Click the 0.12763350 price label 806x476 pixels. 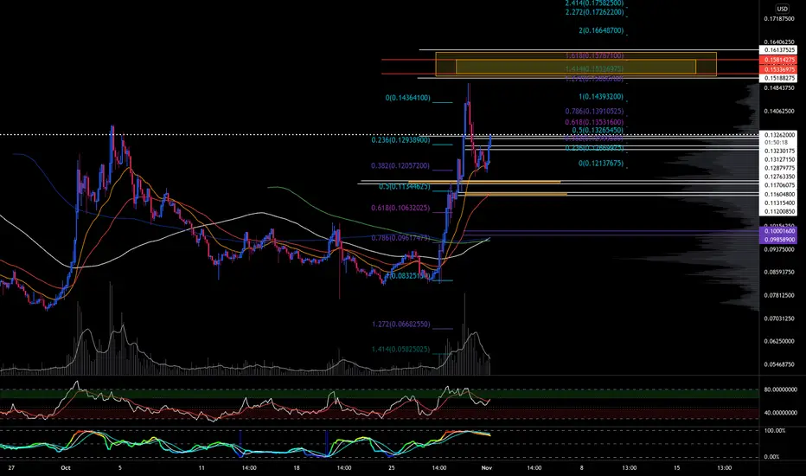778,177
